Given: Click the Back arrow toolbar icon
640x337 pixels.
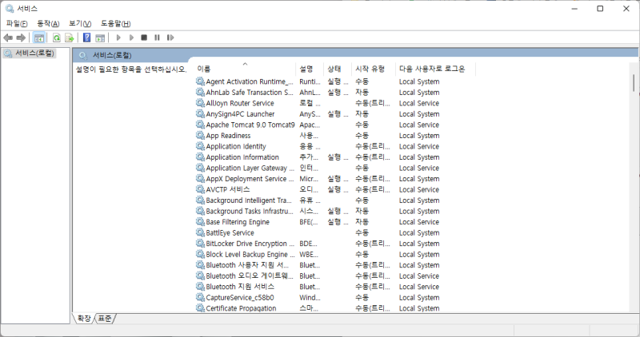Looking at the screenshot, I should click(8, 38).
